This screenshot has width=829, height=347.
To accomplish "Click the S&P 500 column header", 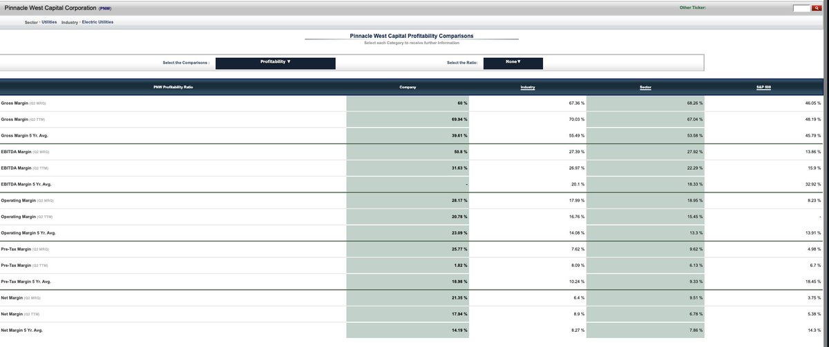I will point(765,87).
